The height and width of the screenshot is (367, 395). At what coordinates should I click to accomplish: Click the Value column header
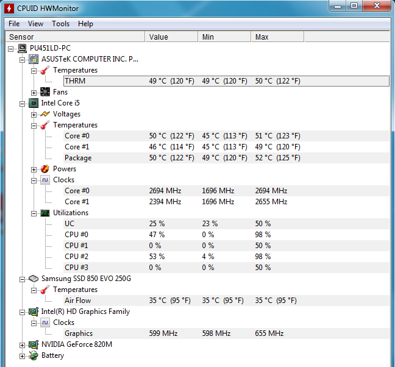coord(171,37)
